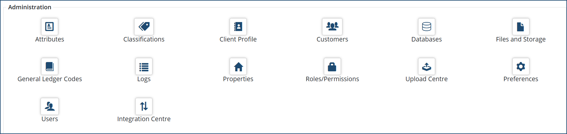Go to the "Integration Centre" label
The image size is (567, 134).
pyautogui.click(x=144, y=119)
